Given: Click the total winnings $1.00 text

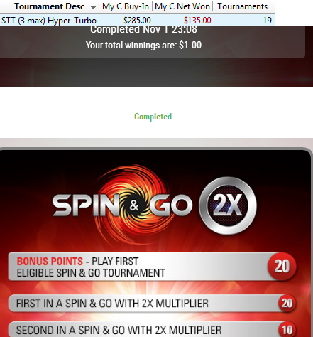Looking at the screenshot, I should (x=143, y=45).
